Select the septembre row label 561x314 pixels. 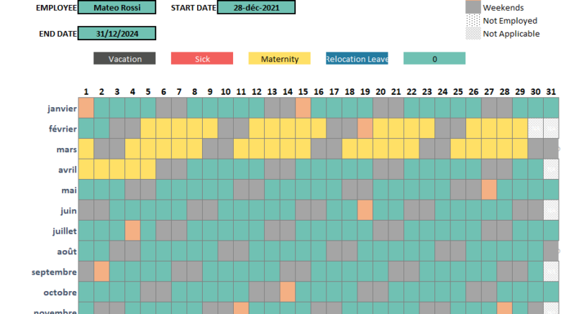click(54, 272)
